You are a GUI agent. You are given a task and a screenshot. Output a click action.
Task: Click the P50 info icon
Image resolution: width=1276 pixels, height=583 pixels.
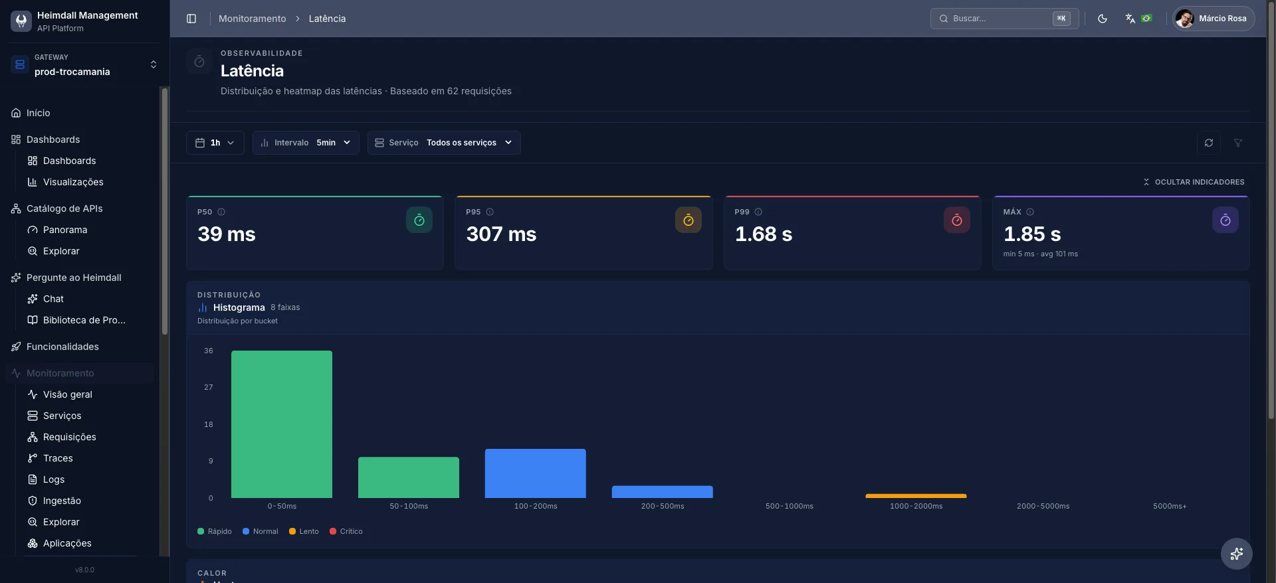pyautogui.click(x=221, y=212)
